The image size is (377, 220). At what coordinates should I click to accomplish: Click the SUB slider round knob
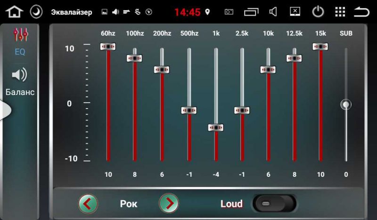pyautogui.click(x=346, y=105)
